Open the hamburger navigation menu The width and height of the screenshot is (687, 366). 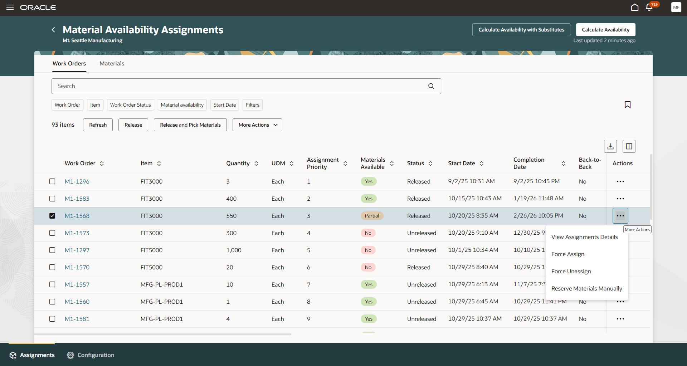[x=10, y=7]
